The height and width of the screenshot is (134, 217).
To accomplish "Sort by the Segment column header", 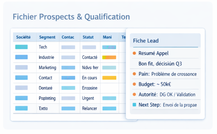I will coord(47,37).
